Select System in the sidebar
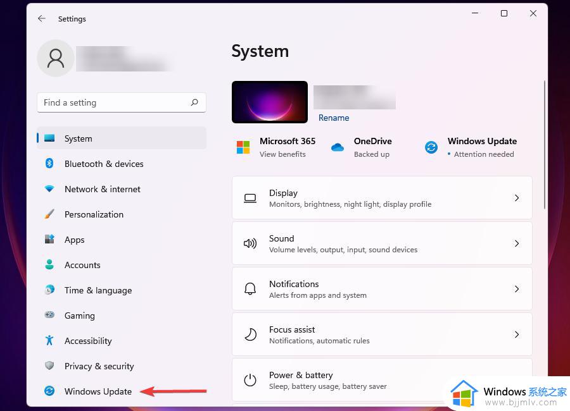The width and height of the screenshot is (570, 411). [122, 138]
